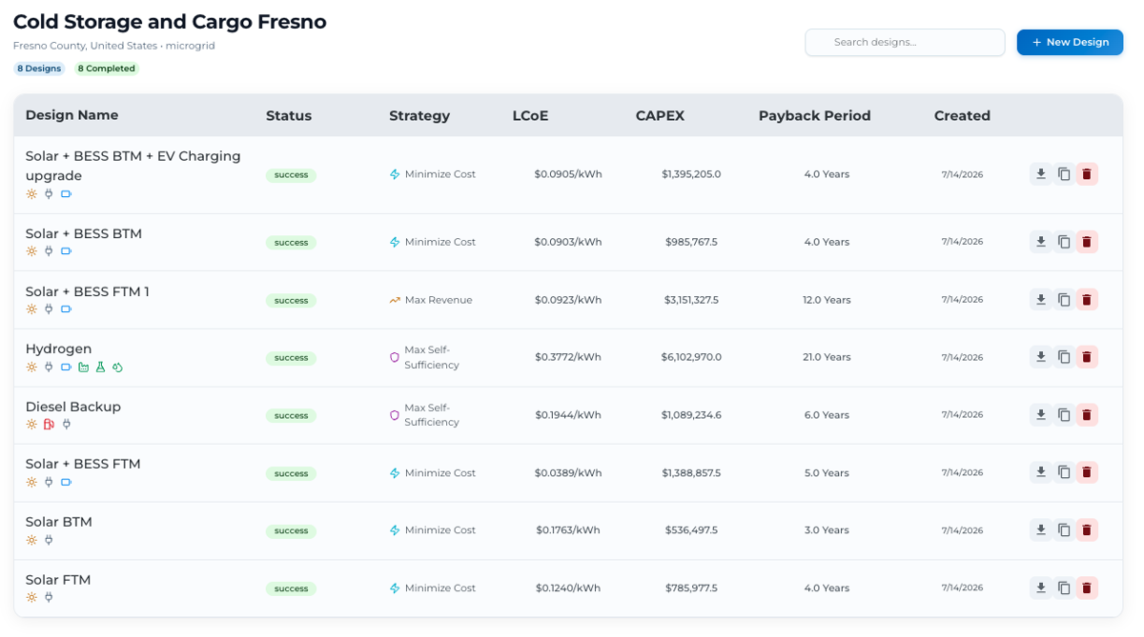Click the 21.0 Years payback value
The width and height of the screenshot is (1144, 637).
pyautogui.click(x=826, y=357)
